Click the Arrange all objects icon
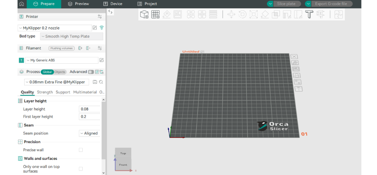377x175 pixels. [x=178, y=14]
